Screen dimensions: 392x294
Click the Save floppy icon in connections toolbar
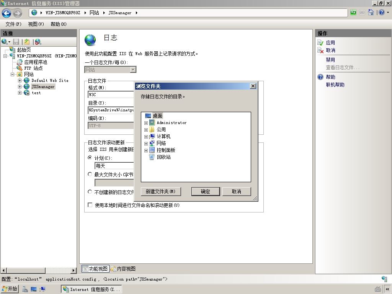(16, 42)
